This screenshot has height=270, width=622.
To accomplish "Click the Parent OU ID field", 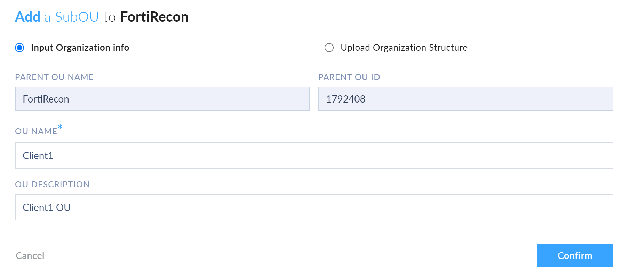I will tap(465, 99).
